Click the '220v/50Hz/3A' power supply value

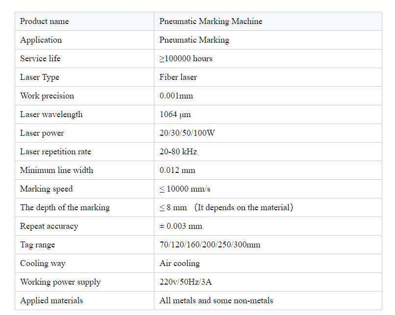click(185, 282)
